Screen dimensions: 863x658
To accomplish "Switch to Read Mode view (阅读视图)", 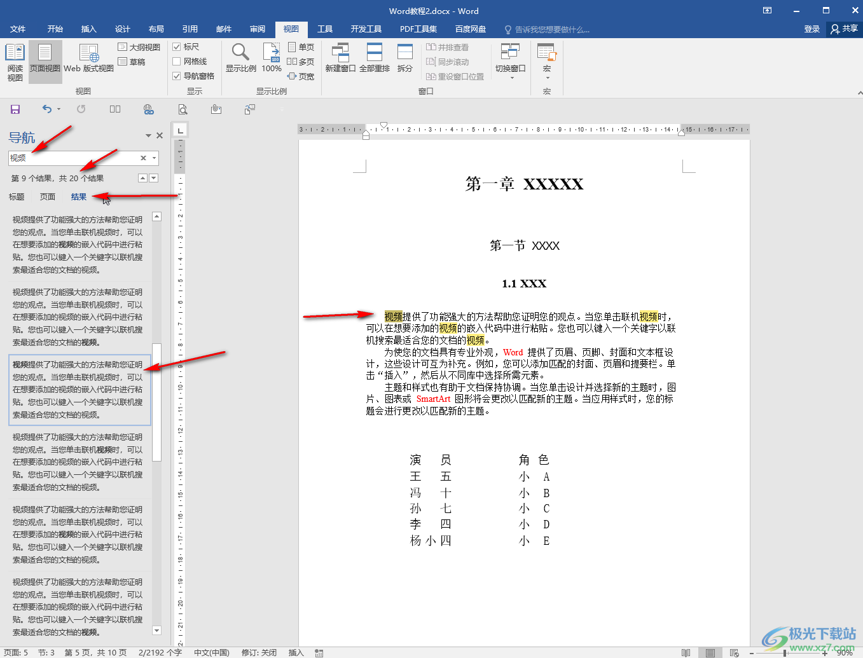I will click(x=15, y=62).
